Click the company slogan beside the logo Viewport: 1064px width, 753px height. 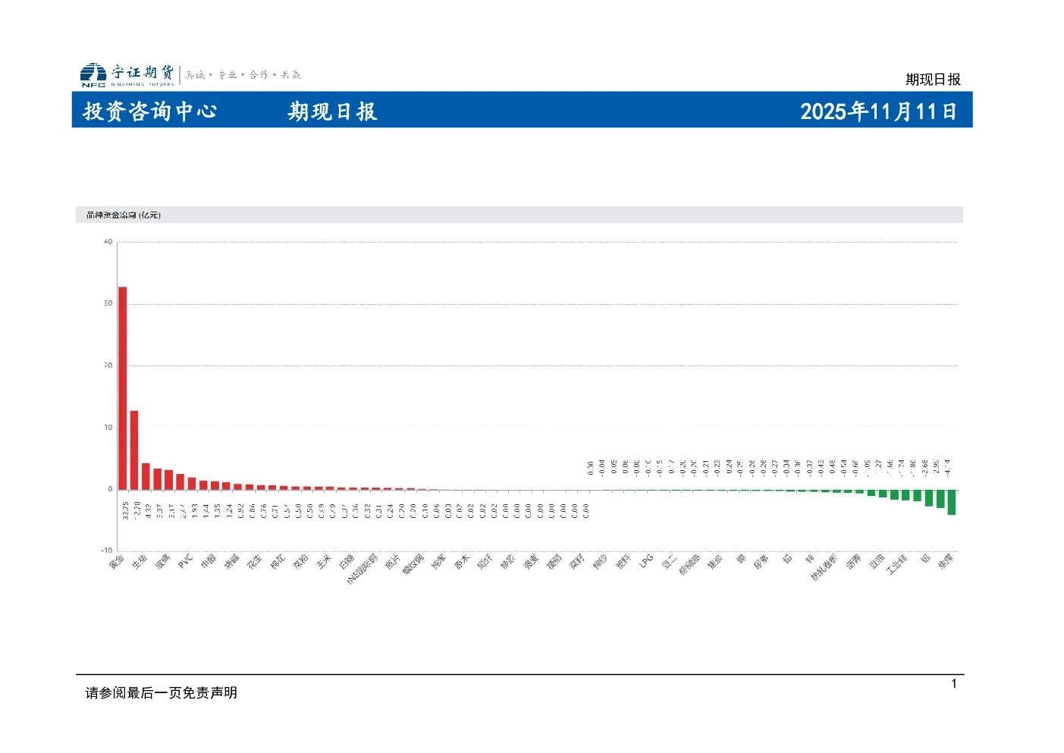243,74
